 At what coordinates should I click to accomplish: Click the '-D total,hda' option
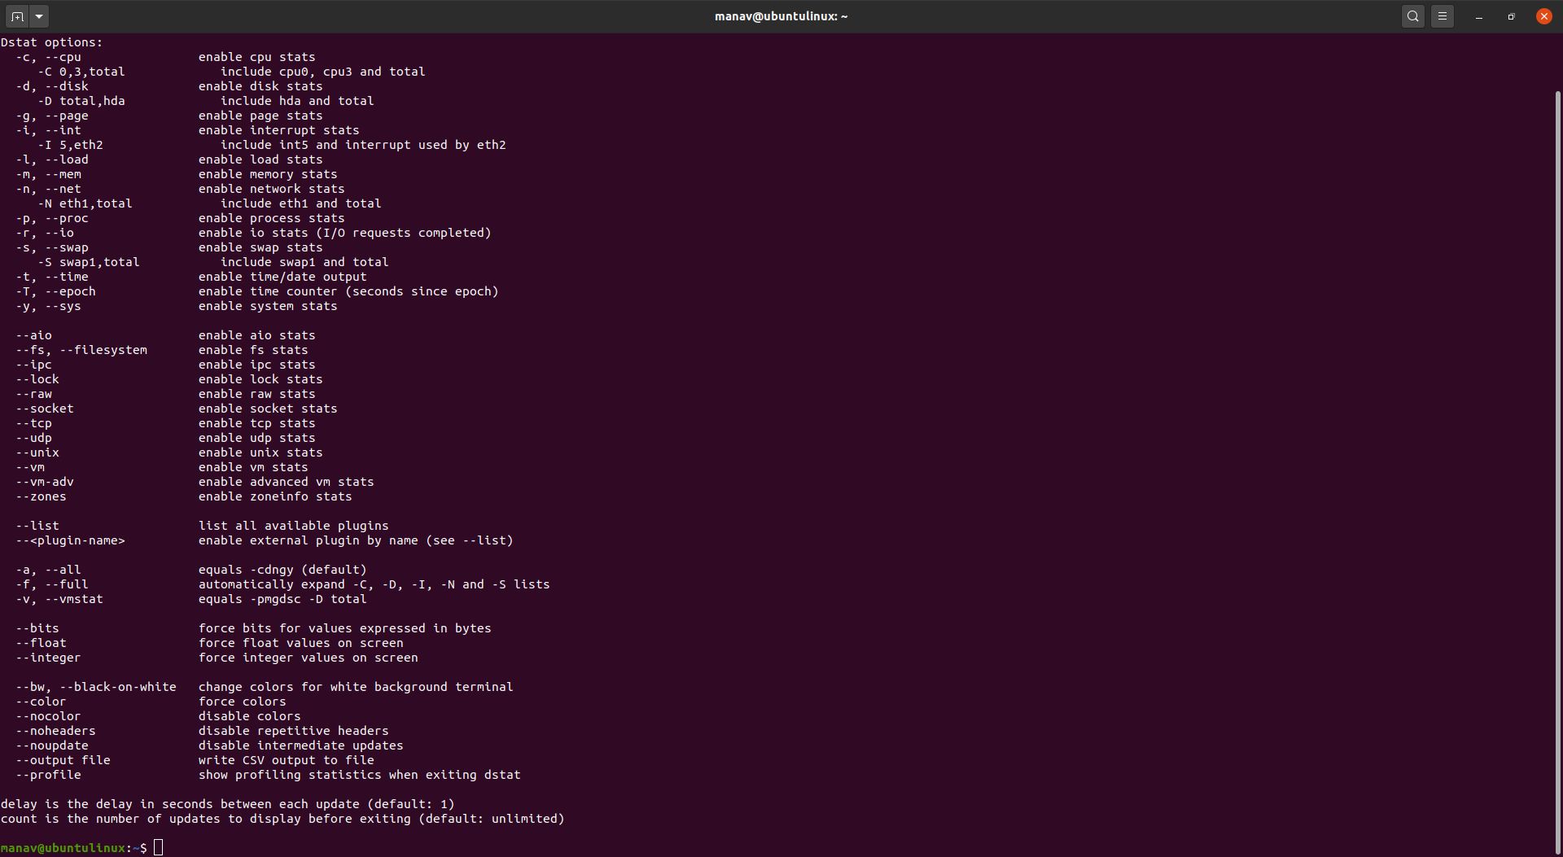[x=81, y=101]
